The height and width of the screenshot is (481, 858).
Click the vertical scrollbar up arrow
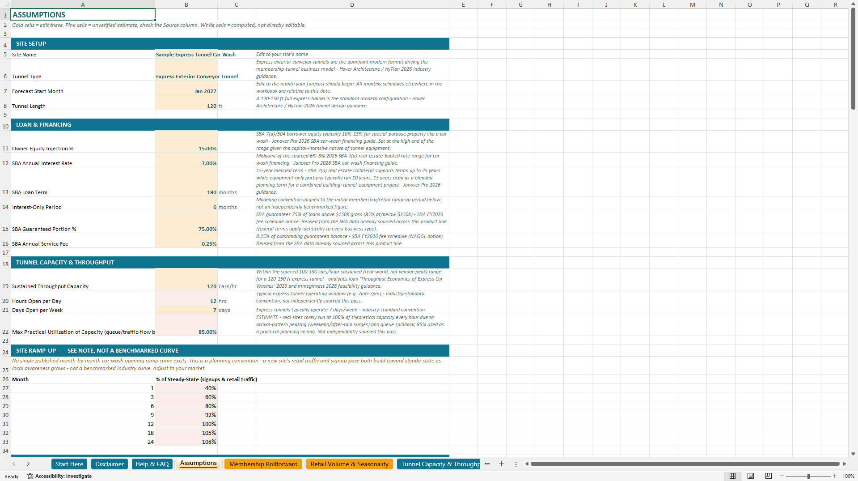coord(853,4)
